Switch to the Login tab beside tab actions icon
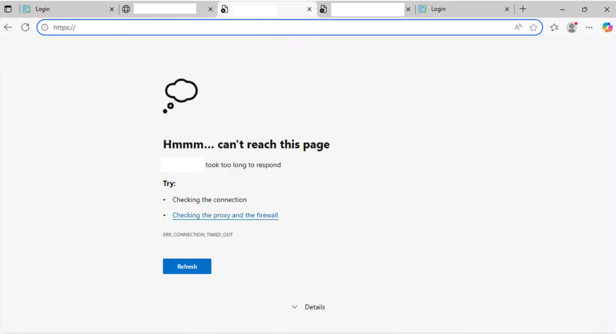The image size is (616, 334). [68, 9]
